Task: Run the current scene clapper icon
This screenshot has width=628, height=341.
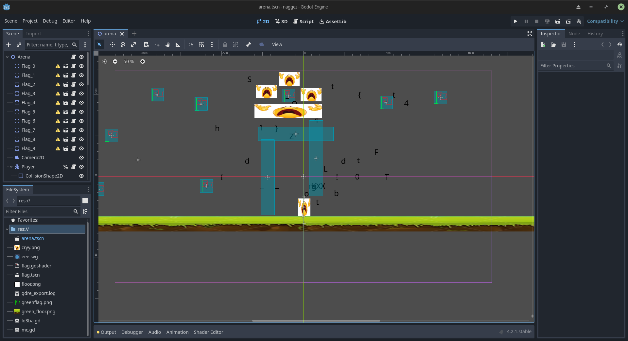Action: coord(557,21)
